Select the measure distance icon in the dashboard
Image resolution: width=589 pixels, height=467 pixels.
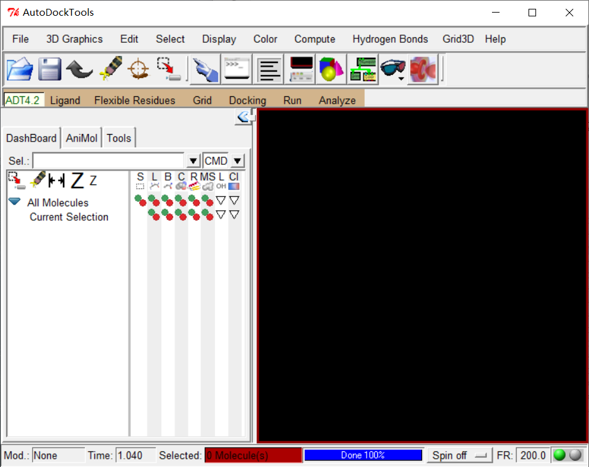(x=57, y=180)
